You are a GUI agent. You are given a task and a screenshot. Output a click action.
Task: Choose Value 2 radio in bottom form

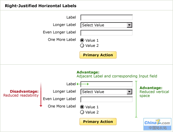82,112
